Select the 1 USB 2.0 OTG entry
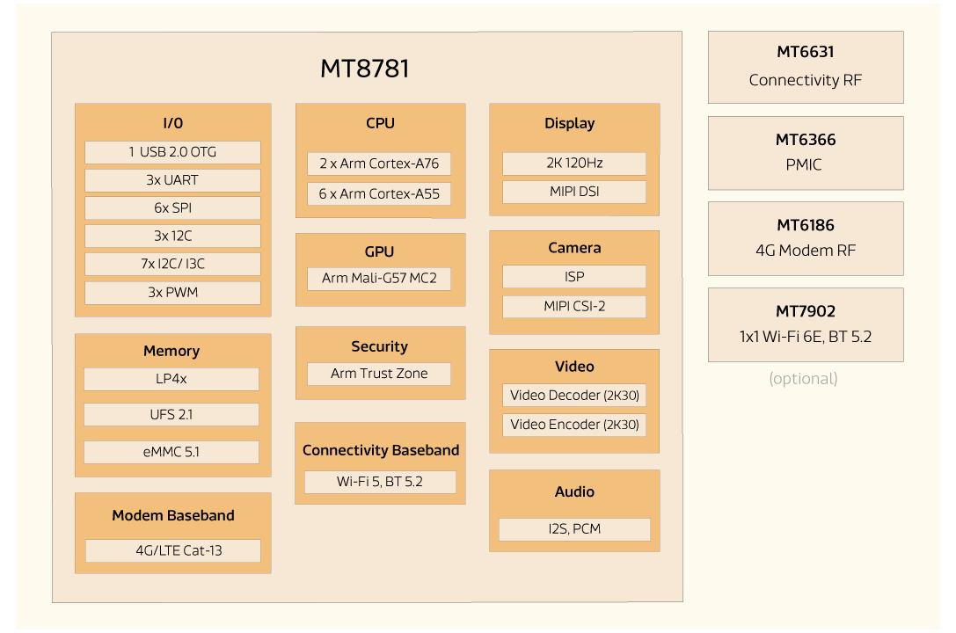Viewport: 956px width, 633px height. coord(171,151)
